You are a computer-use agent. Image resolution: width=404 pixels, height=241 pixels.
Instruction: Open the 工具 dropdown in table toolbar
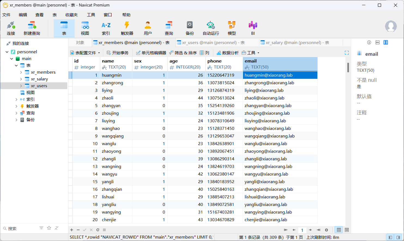click(250, 53)
